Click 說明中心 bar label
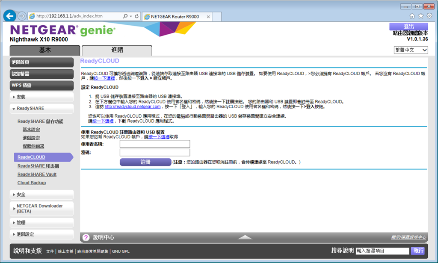This screenshot has width=438, height=263. (104, 237)
